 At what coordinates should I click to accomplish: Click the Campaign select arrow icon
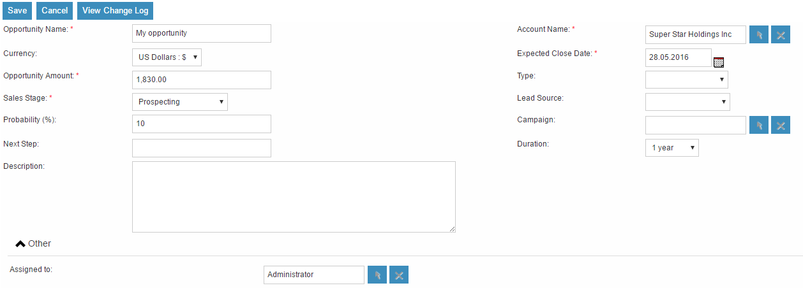759,126
